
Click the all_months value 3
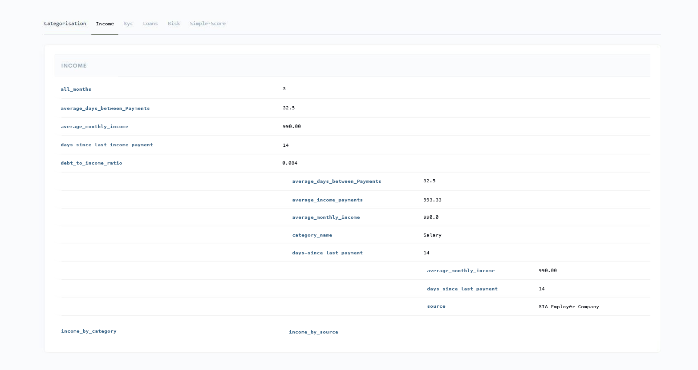click(284, 89)
